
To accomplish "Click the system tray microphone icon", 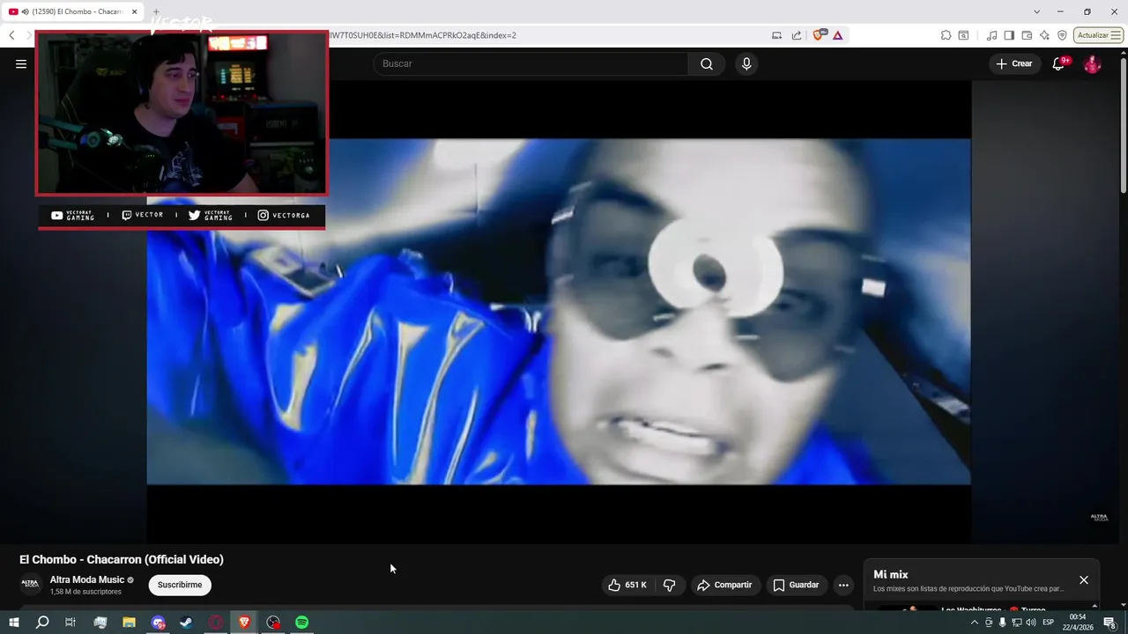I will [x=1002, y=623].
